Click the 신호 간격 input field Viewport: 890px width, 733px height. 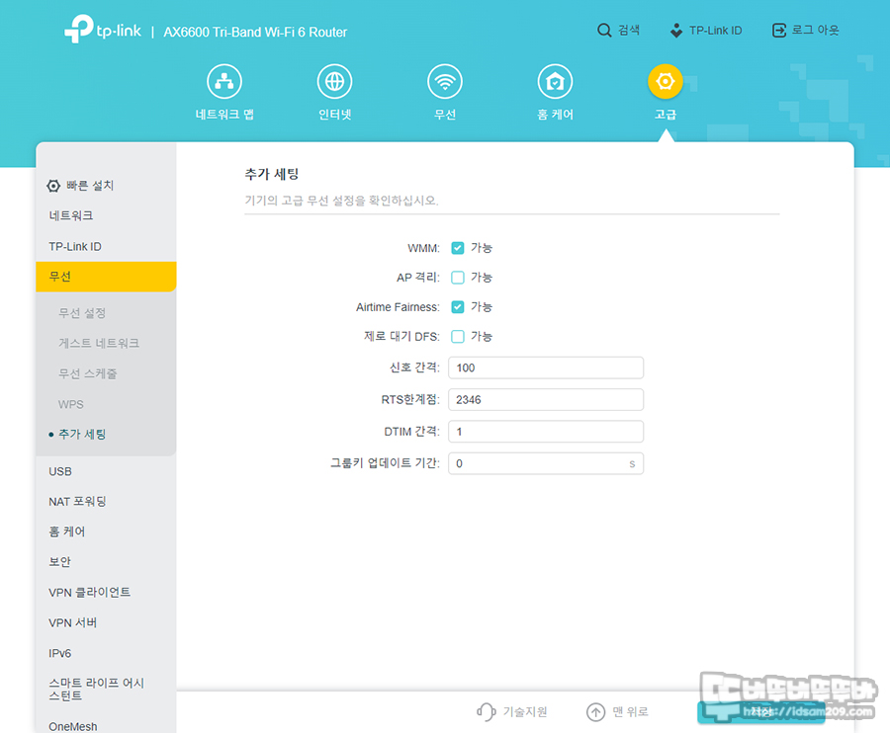coord(546,367)
